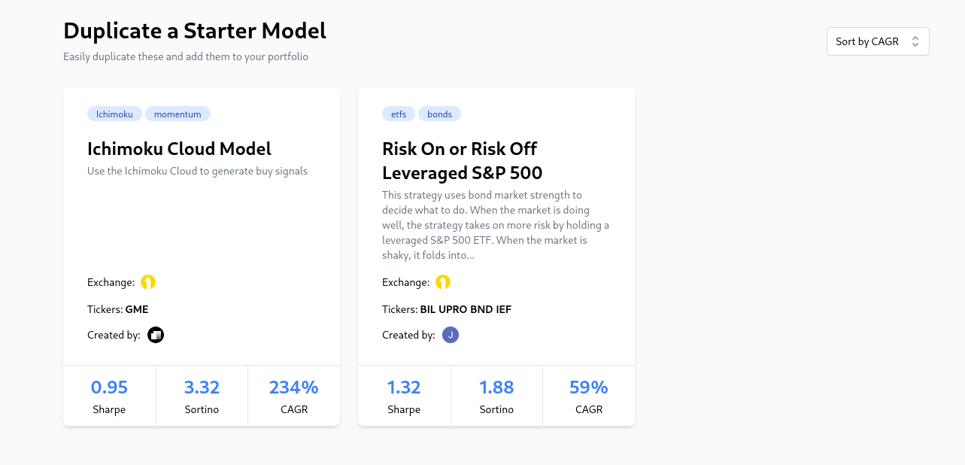Open the Ichimoku Cloud Model title
This screenshot has height=465, width=965.
[x=178, y=149]
